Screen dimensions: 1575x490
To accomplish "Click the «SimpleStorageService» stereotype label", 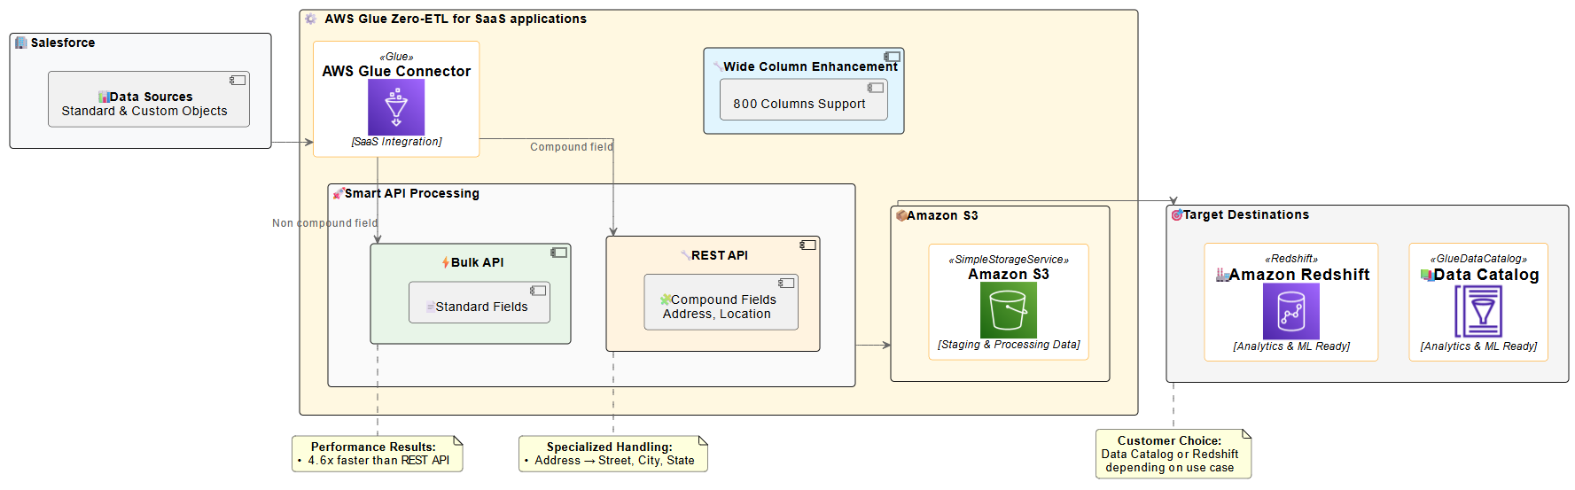I will (x=1009, y=260).
